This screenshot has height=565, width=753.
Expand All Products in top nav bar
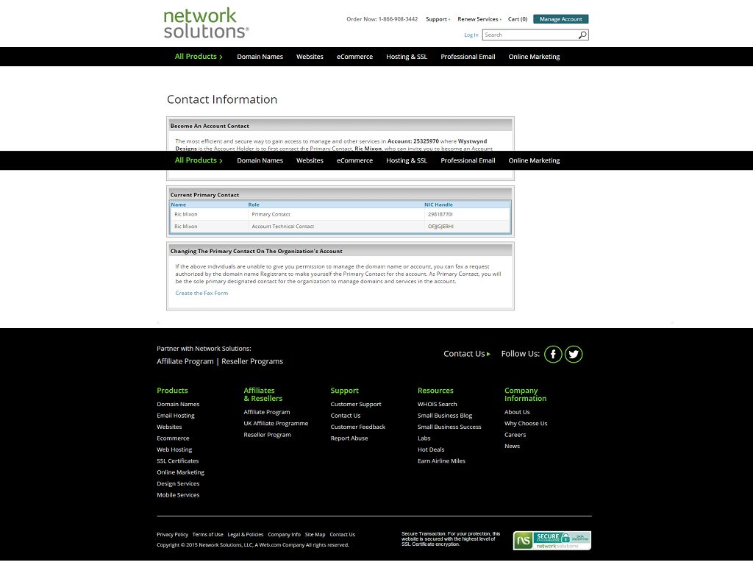click(199, 57)
